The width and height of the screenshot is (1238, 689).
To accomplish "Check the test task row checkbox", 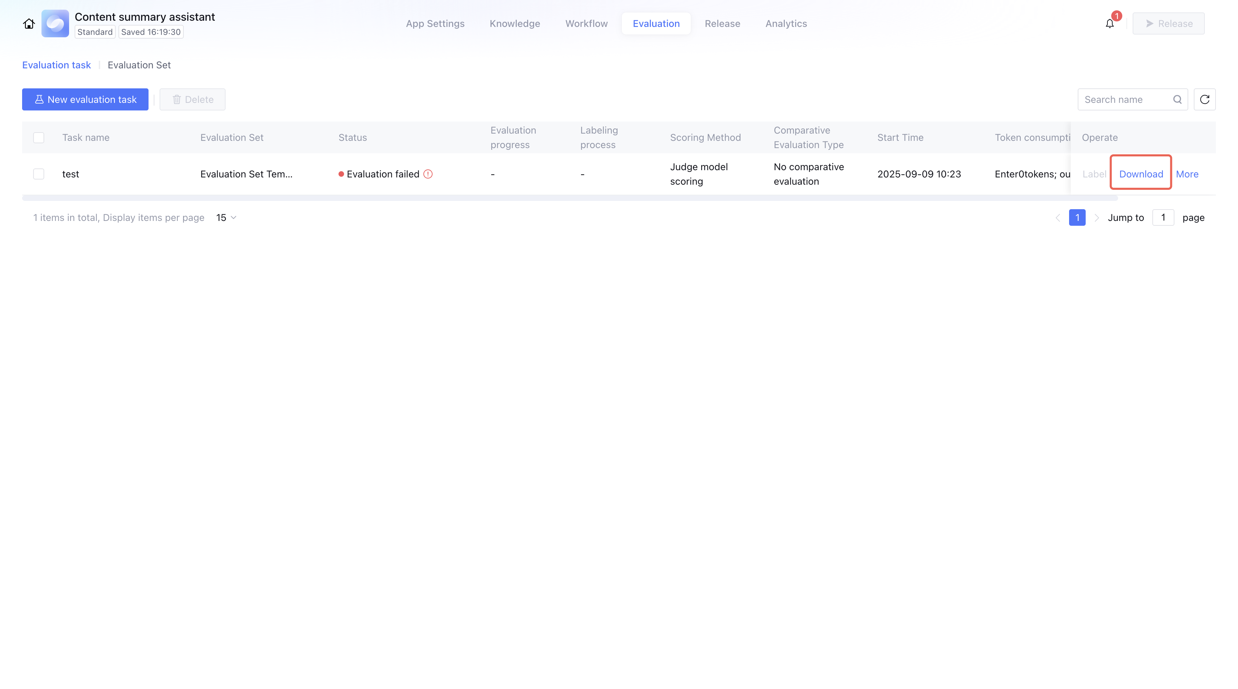I will click(x=39, y=174).
